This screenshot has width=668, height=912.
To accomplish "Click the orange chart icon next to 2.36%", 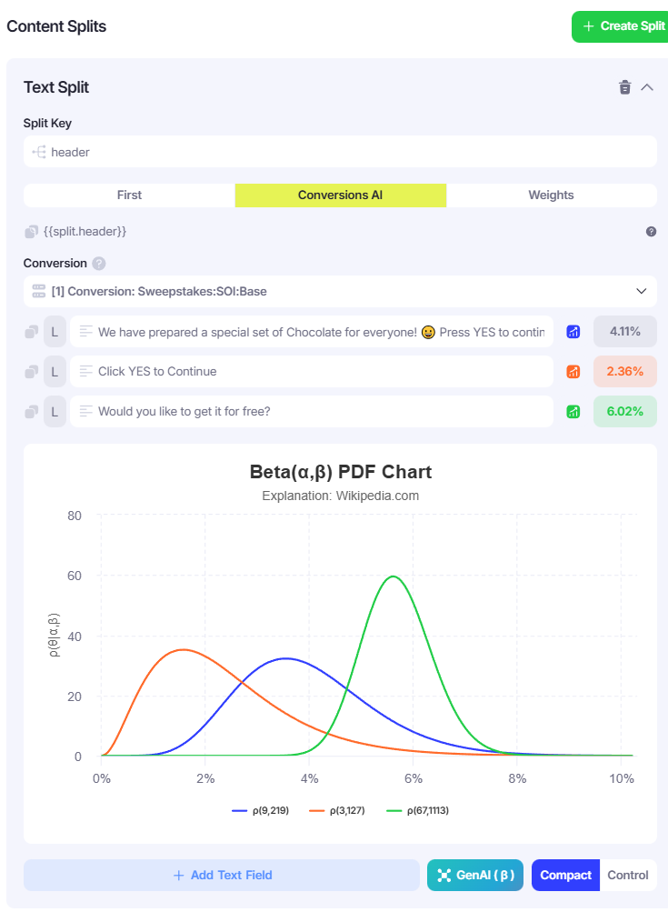I will click(573, 371).
